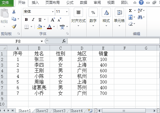Go to next sheet navigation arrow
The image size is (160, 113).
click(x=8, y=111)
